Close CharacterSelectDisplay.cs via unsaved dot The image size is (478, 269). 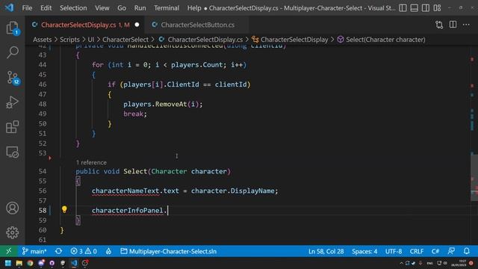coord(137,25)
